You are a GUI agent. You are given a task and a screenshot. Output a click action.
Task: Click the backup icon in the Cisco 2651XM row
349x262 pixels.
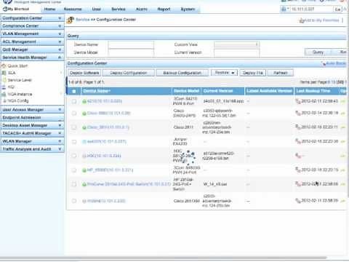[x=298, y=201]
